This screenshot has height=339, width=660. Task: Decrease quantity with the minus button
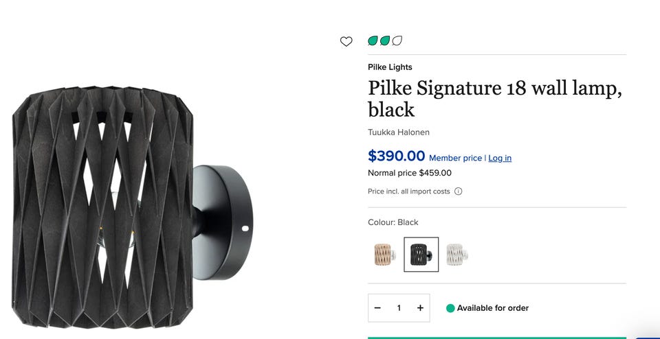coord(377,308)
